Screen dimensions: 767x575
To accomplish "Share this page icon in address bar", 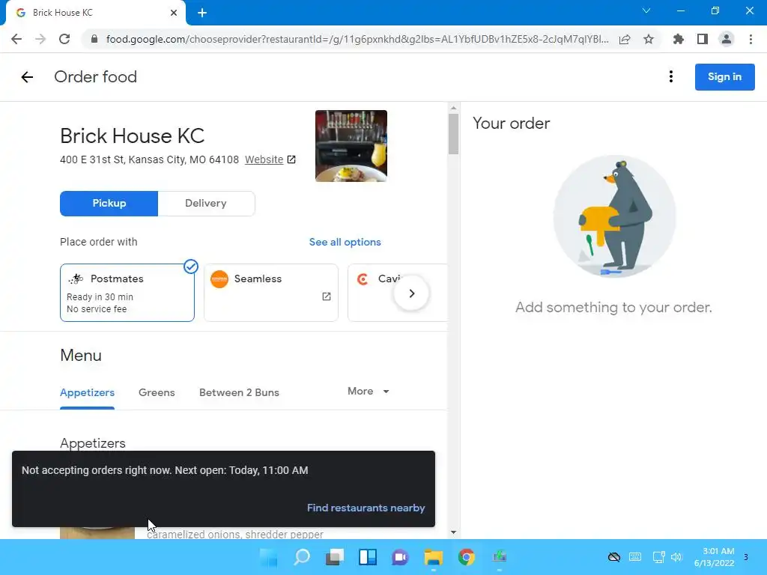I will pyautogui.click(x=625, y=39).
